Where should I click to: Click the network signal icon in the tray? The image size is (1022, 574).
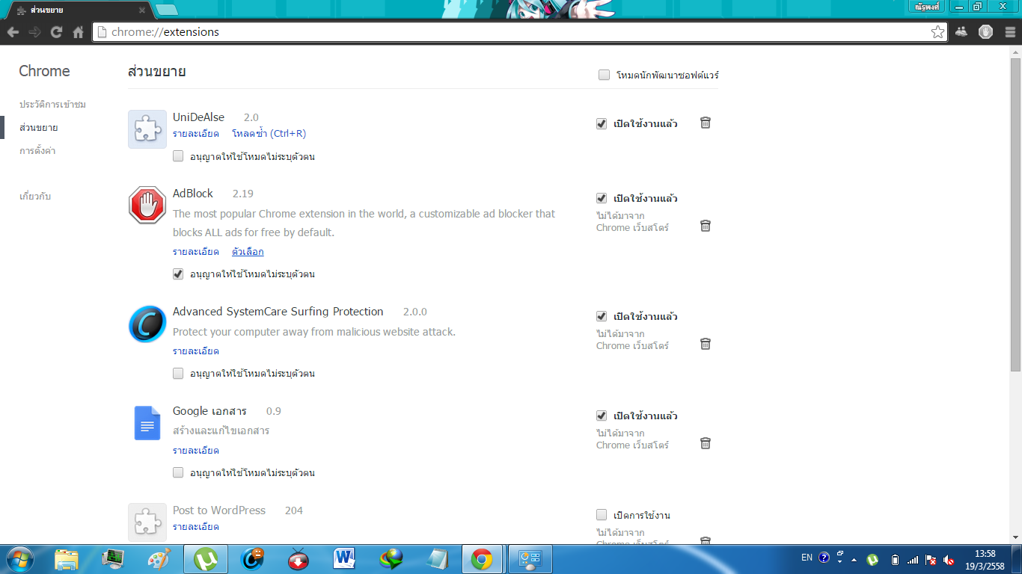(913, 559)
